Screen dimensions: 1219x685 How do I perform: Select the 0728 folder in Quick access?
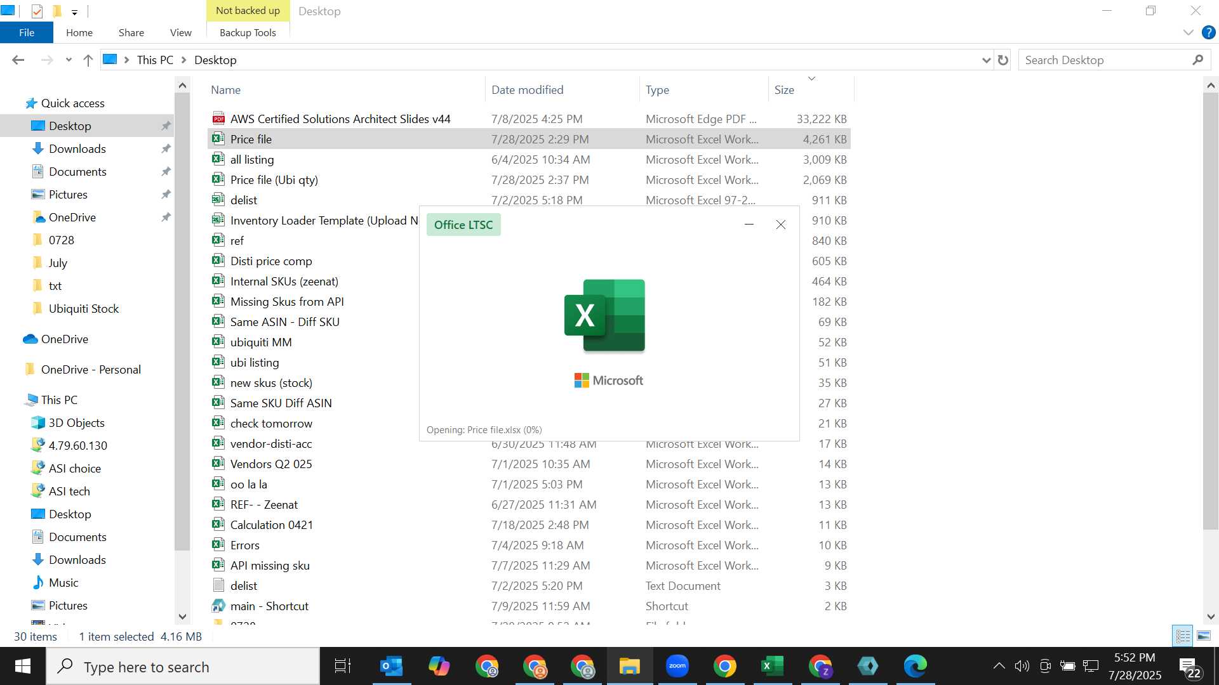[x=61, y=240]
